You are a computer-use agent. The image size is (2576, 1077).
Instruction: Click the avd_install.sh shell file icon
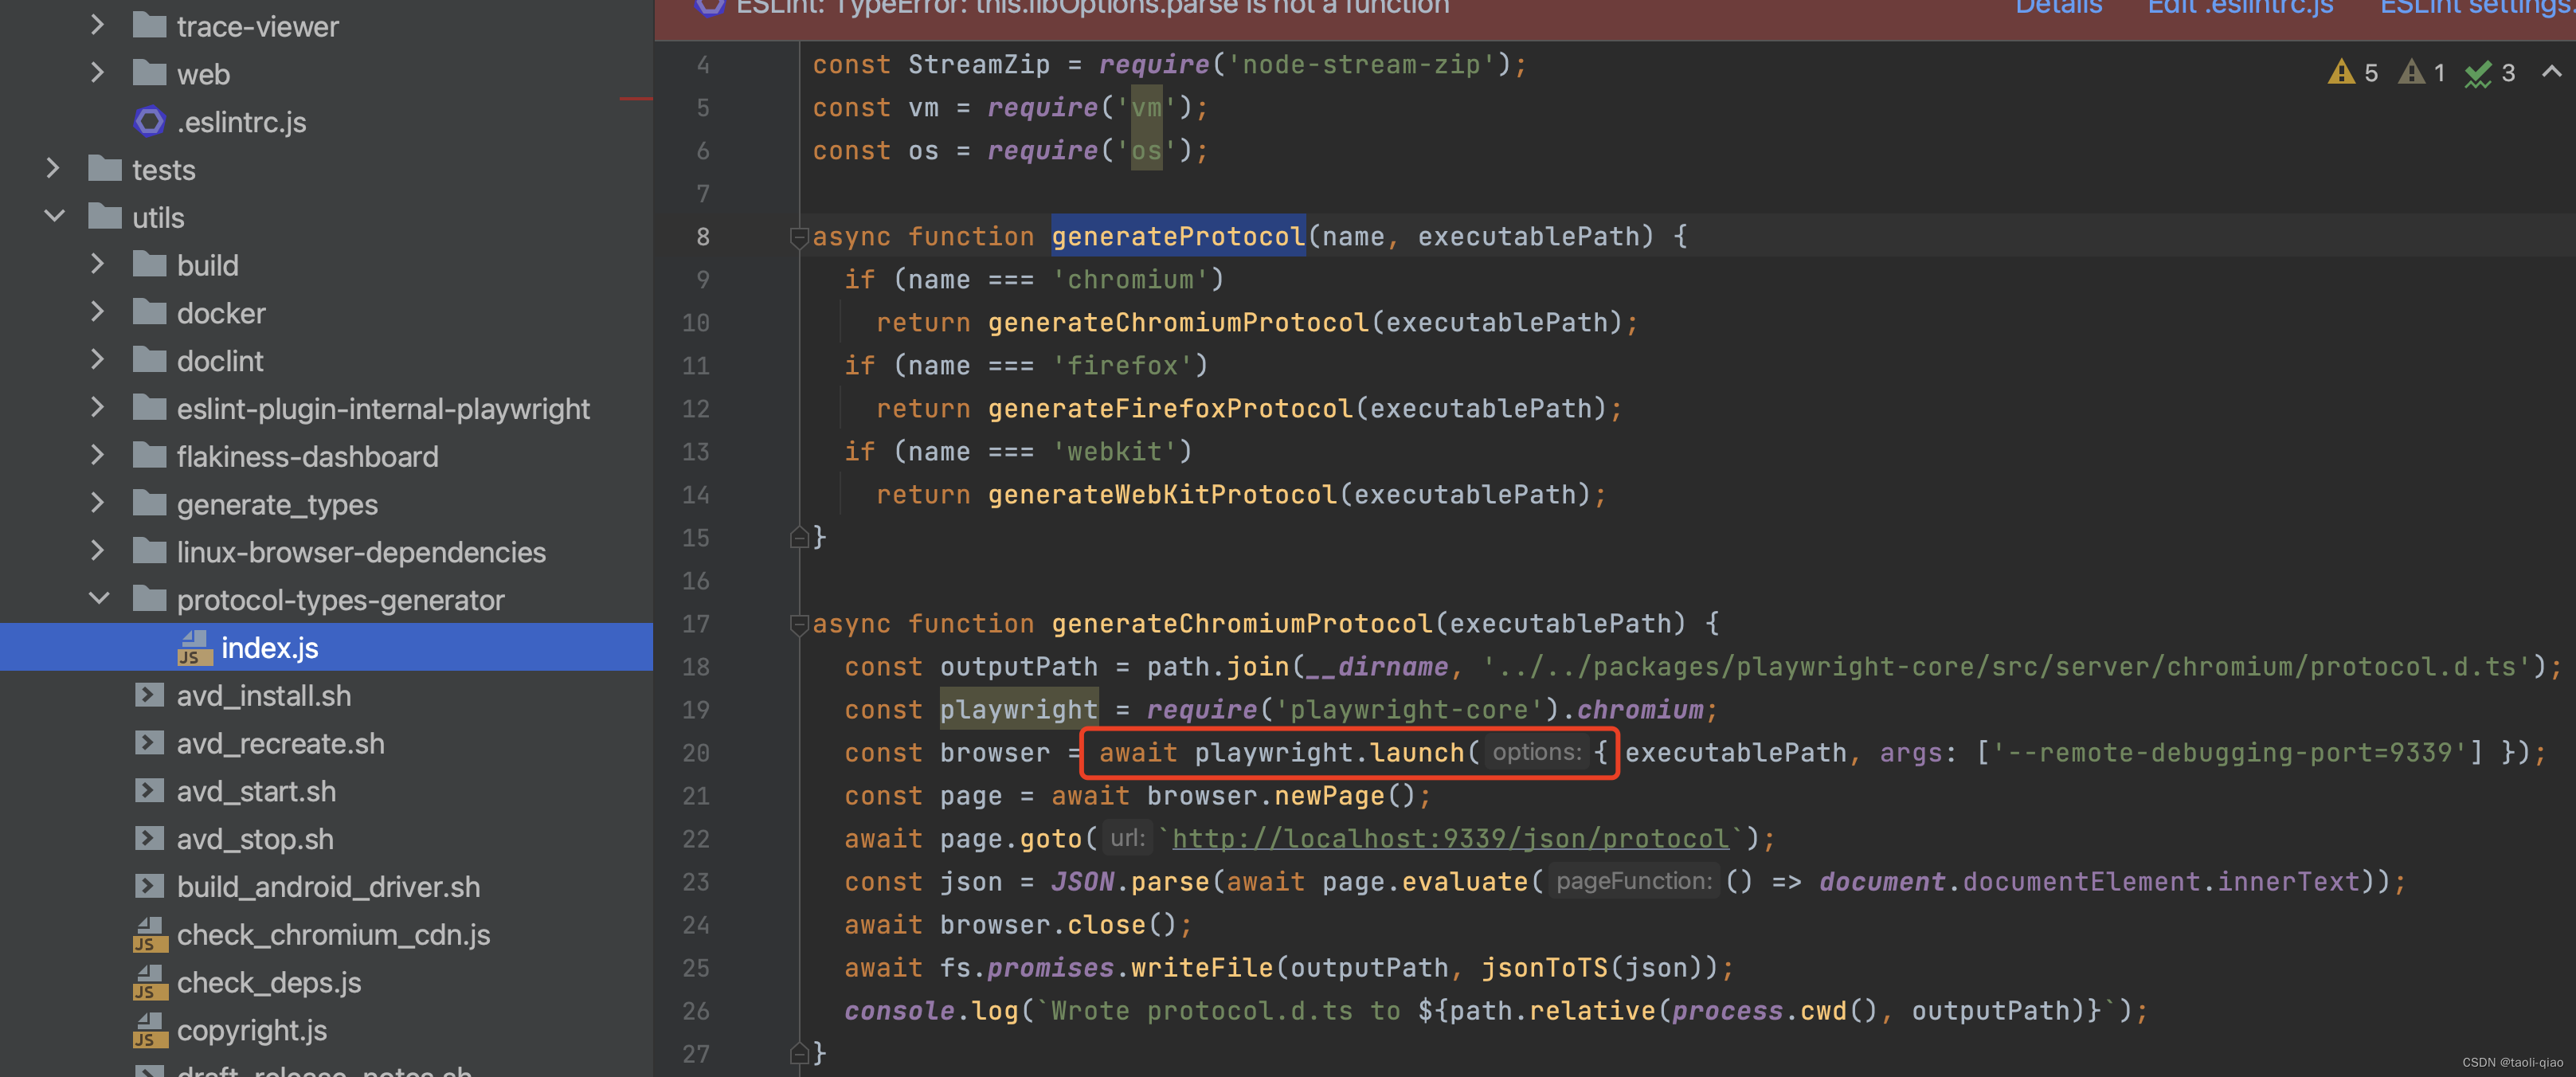149,696
